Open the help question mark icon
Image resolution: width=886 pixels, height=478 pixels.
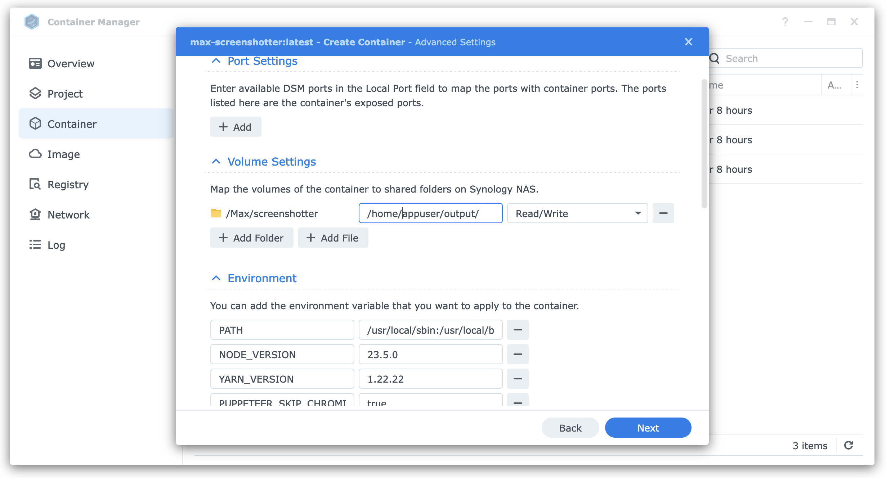click(x=785, y=22)
